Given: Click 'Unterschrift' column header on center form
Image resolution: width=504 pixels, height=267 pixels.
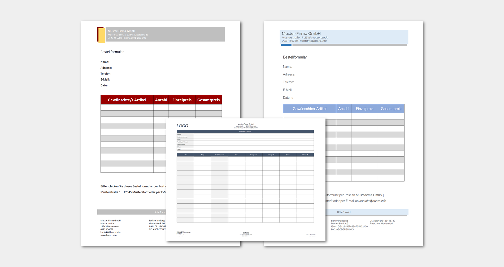Looking at the screenshot, I should point(305,155).
